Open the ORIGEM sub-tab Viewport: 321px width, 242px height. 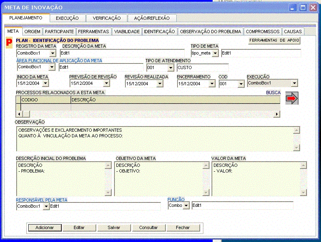click(32, 32)
